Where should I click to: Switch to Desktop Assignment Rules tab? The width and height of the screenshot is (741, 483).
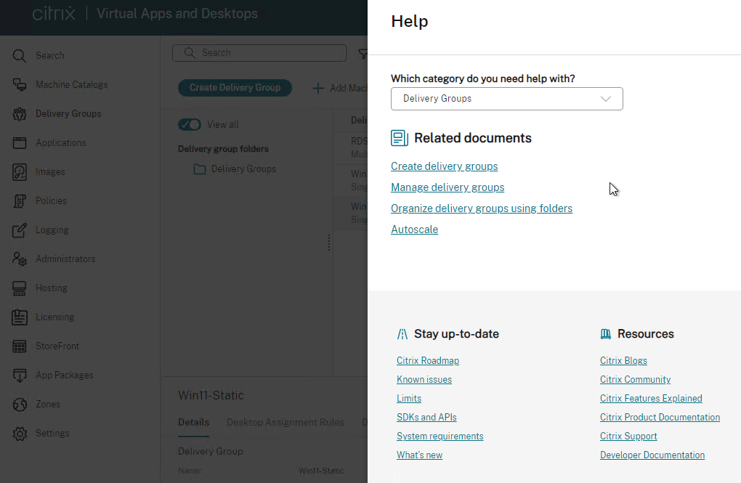click(285, 422)
